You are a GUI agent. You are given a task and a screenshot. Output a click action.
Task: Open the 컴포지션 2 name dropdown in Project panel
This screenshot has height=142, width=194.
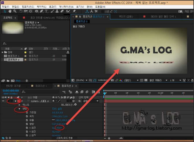pos(38,22)
